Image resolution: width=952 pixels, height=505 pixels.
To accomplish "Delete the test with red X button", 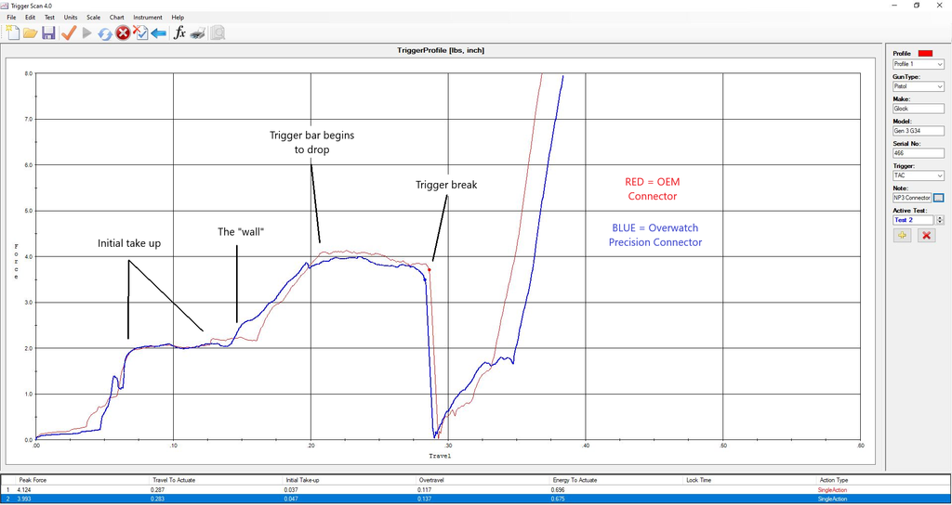I will (926, 235).
